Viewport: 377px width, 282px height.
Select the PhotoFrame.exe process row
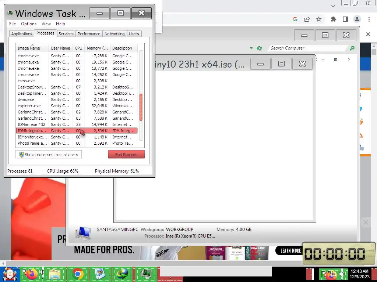tap(77, 143)
